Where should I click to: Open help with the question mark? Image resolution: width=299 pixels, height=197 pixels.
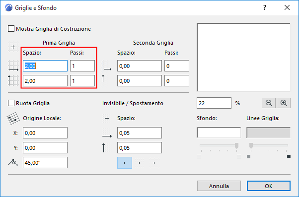[265, 7]
